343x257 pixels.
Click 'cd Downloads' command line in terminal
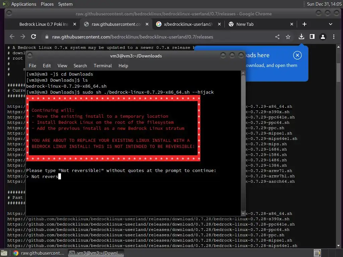click(x=60, y=74)
